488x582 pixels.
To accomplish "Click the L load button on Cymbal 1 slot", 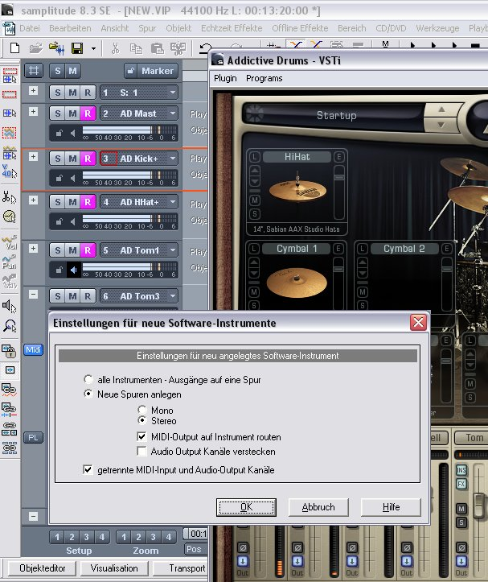I will coord(254,249).
